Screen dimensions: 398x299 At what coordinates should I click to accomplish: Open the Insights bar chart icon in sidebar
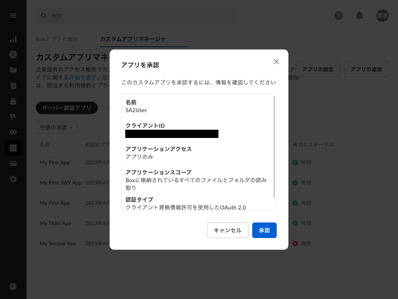point(13,39)
